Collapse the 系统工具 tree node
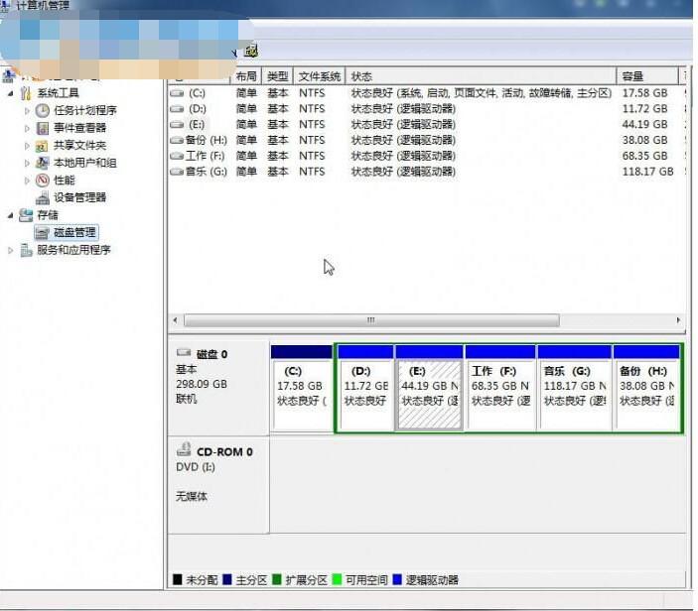 pos(10,94)
